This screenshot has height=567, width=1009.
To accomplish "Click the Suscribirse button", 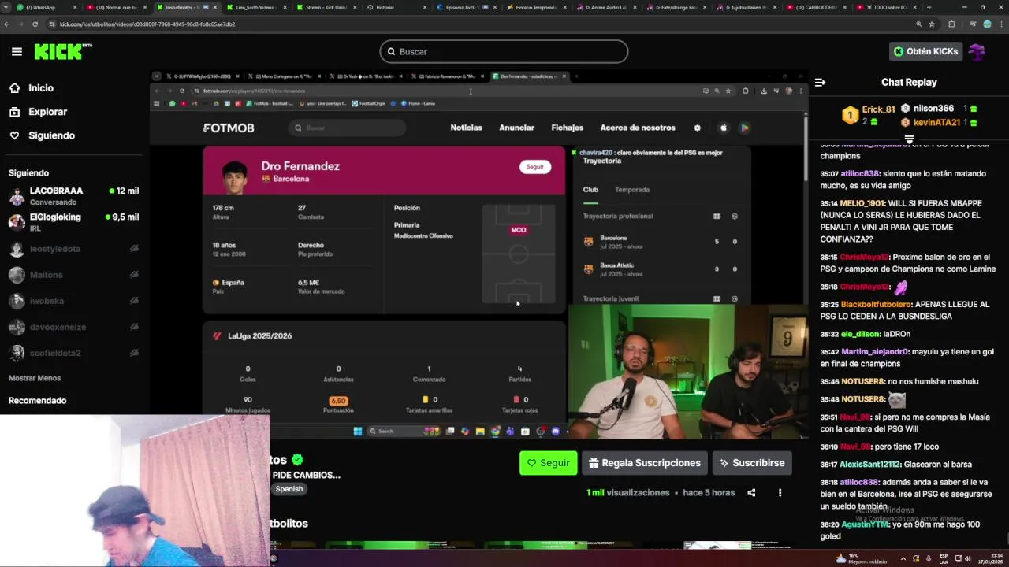I will [x=752, y=463].
